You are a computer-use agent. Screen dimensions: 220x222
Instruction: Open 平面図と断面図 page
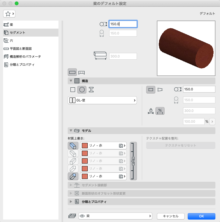(31, 49)
